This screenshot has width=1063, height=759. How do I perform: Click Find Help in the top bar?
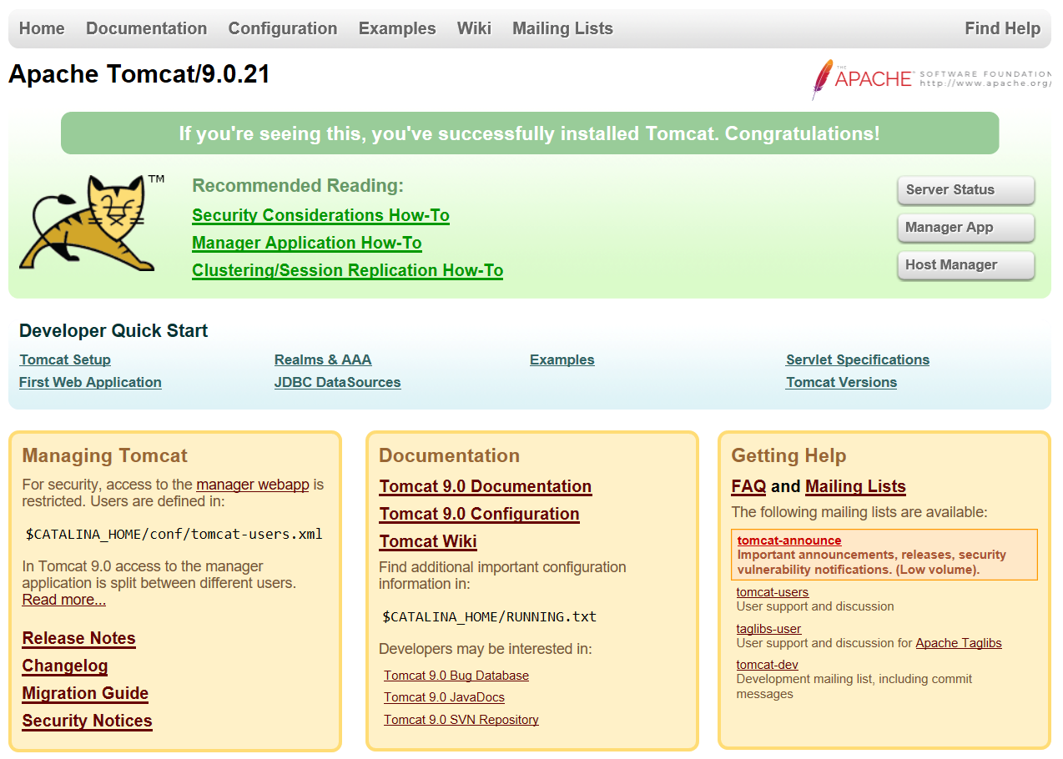(1002, 28)
